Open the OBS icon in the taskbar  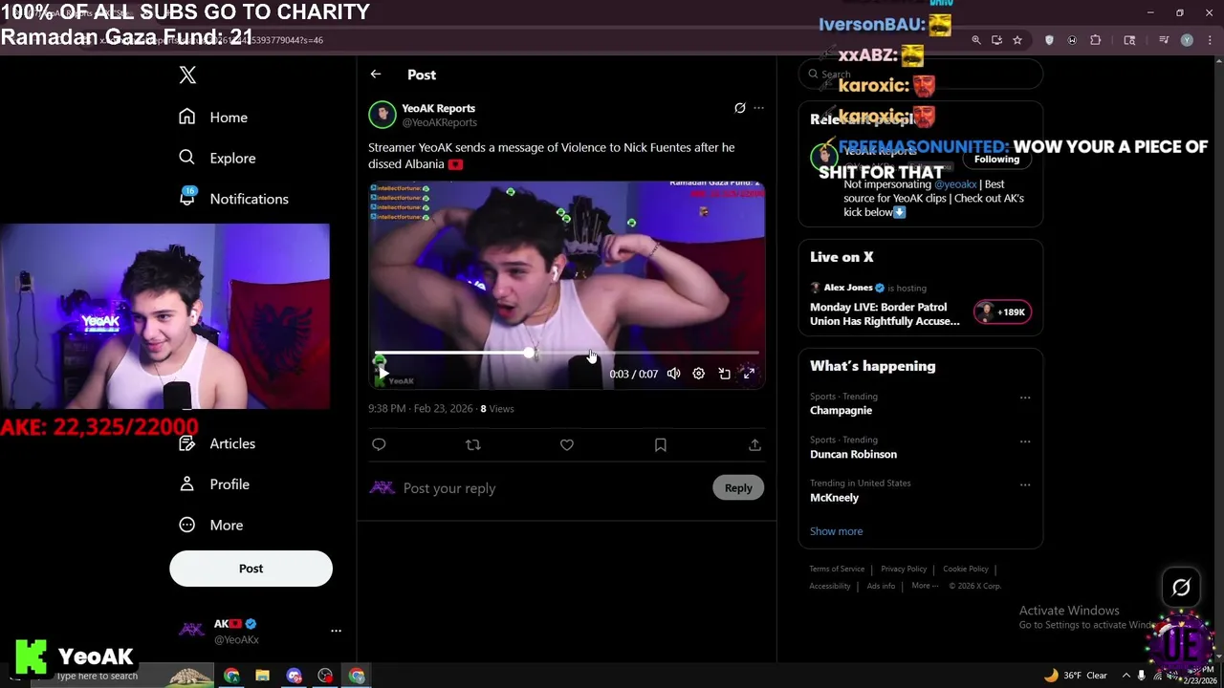325,676
